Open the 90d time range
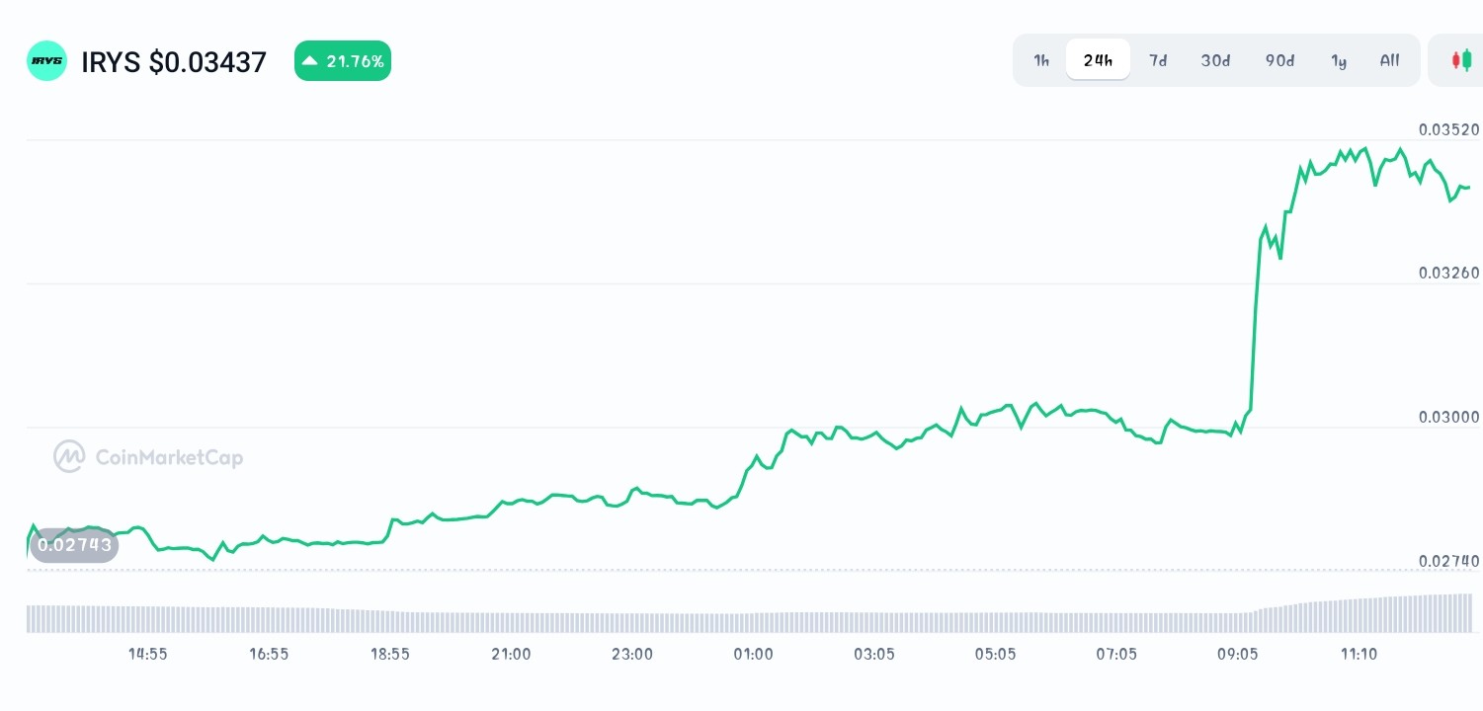Screen dimensions: 1483x711 (1278, 60)
